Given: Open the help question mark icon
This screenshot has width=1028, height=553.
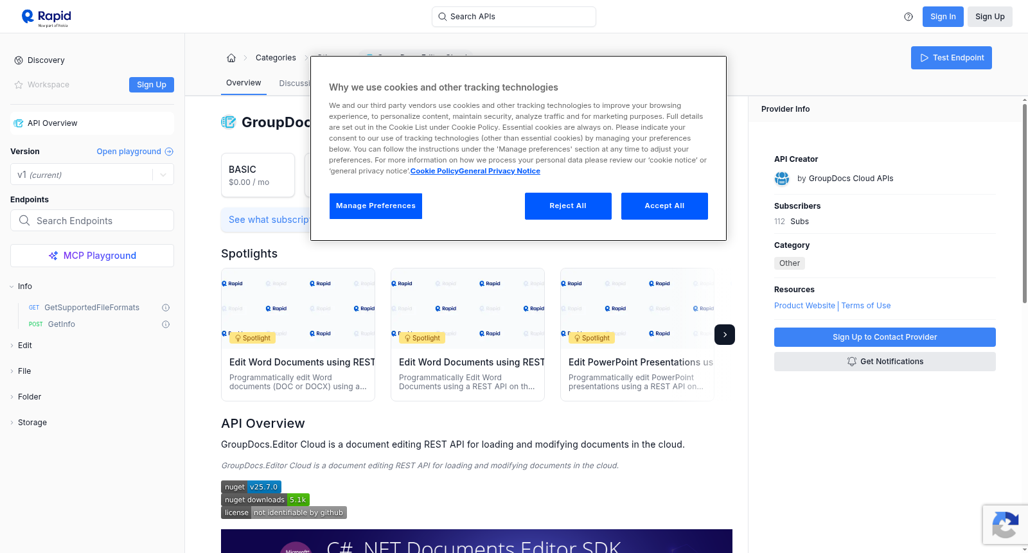Looking at the screenshot, I should click(908, 17).
